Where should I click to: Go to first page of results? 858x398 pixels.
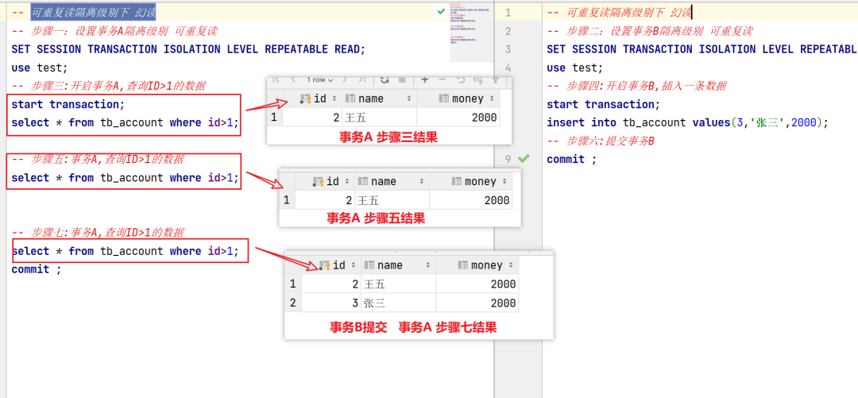pos(276,79)
